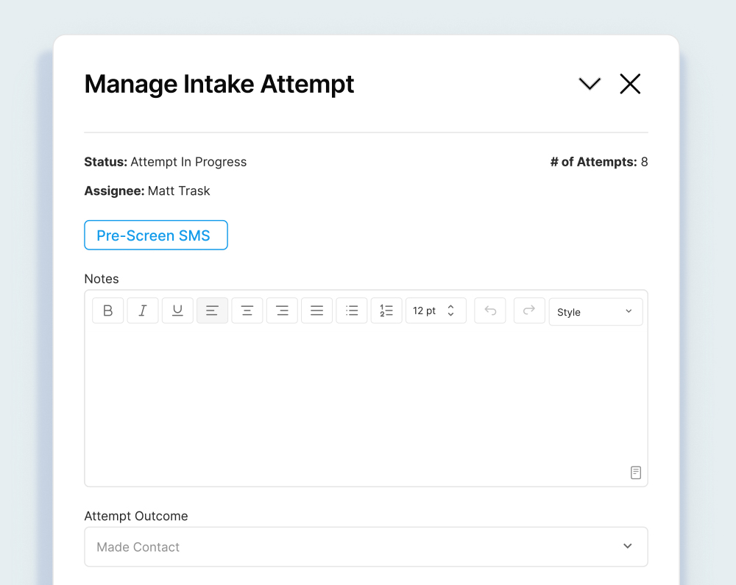Redo the last notes edit

(x=528, y=311)
